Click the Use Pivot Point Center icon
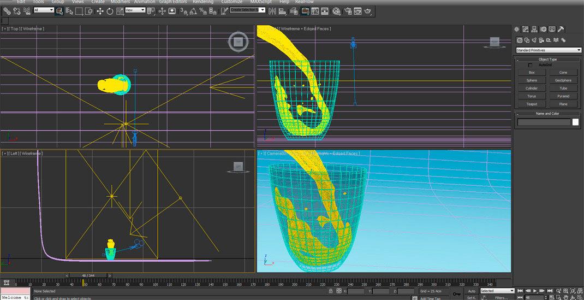 (151, 11)
